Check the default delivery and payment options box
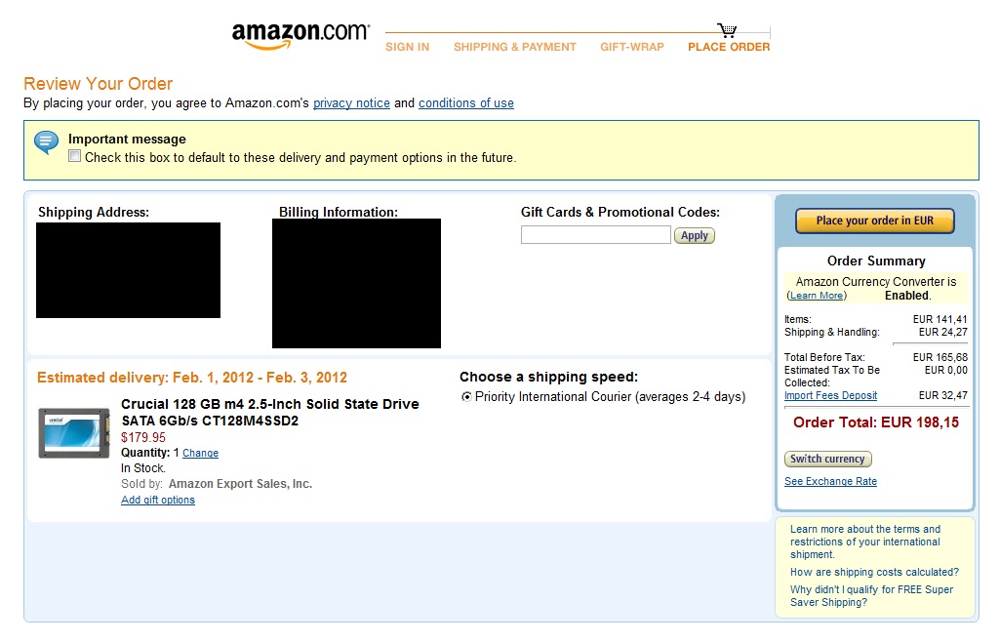This screenshot has width=1000, height=643. pos(75,157)
